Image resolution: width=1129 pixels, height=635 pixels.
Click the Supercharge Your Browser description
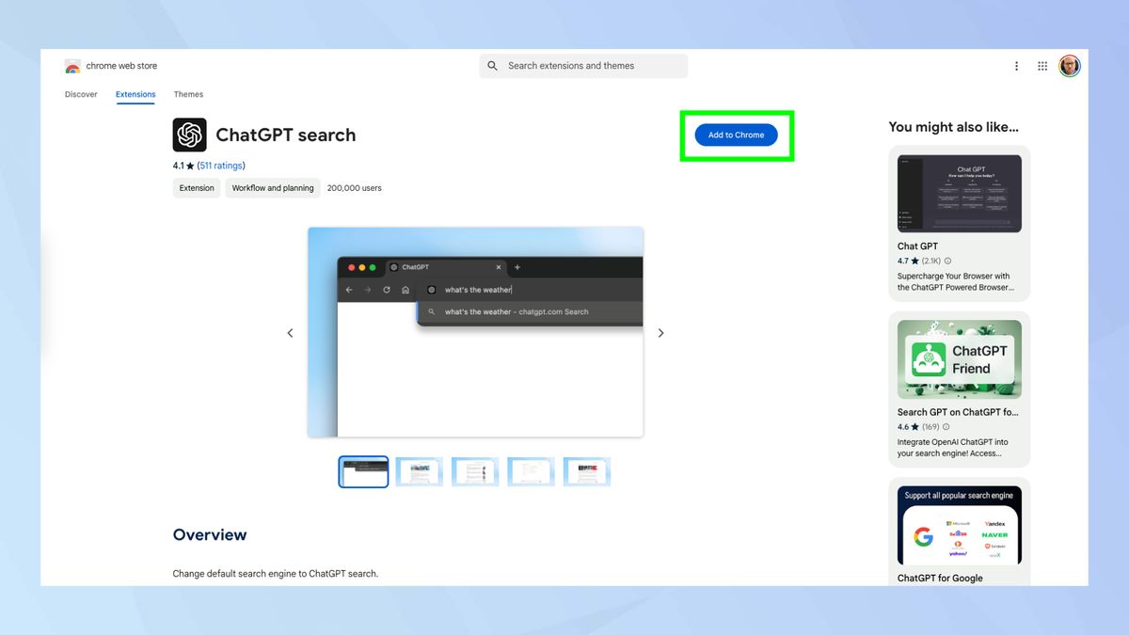[956, 282]
